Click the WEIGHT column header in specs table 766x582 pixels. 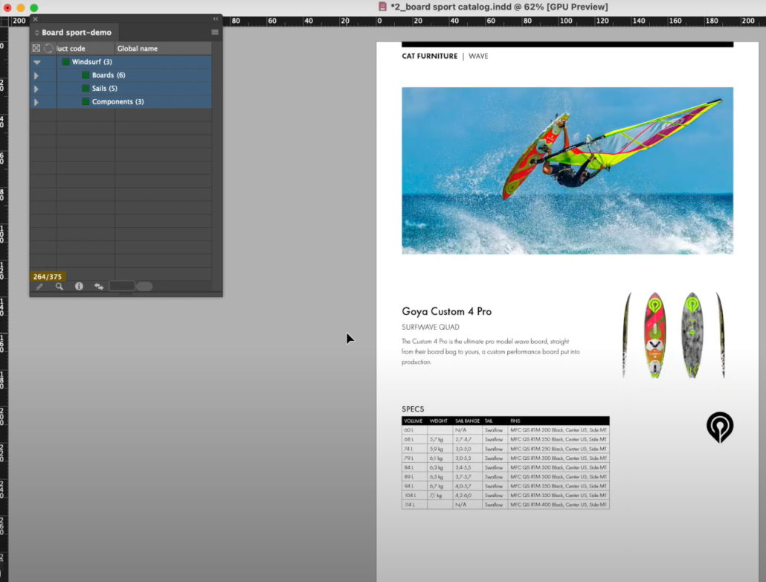(x=438, y=420)
